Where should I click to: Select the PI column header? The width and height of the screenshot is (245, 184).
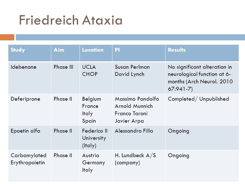(x=139, y=53)
